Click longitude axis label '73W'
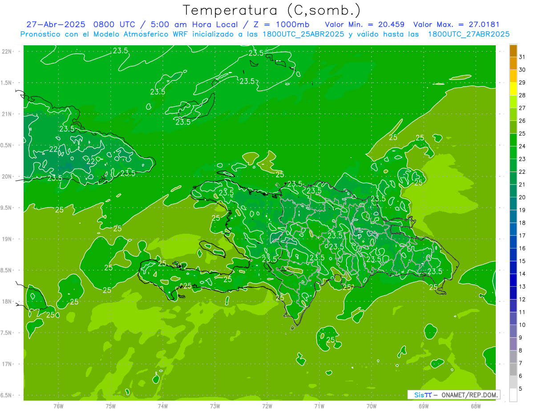The width and height of the screenshot is (534, 412). tap(215, 406)
